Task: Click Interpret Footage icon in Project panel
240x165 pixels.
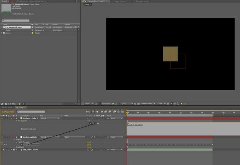Action: tap(2, 104)
